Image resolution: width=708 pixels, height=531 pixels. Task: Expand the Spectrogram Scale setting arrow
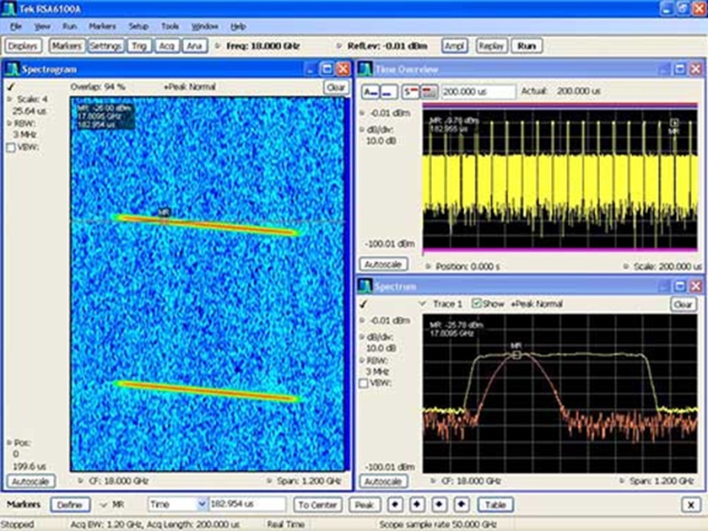(x=10, y=99)
